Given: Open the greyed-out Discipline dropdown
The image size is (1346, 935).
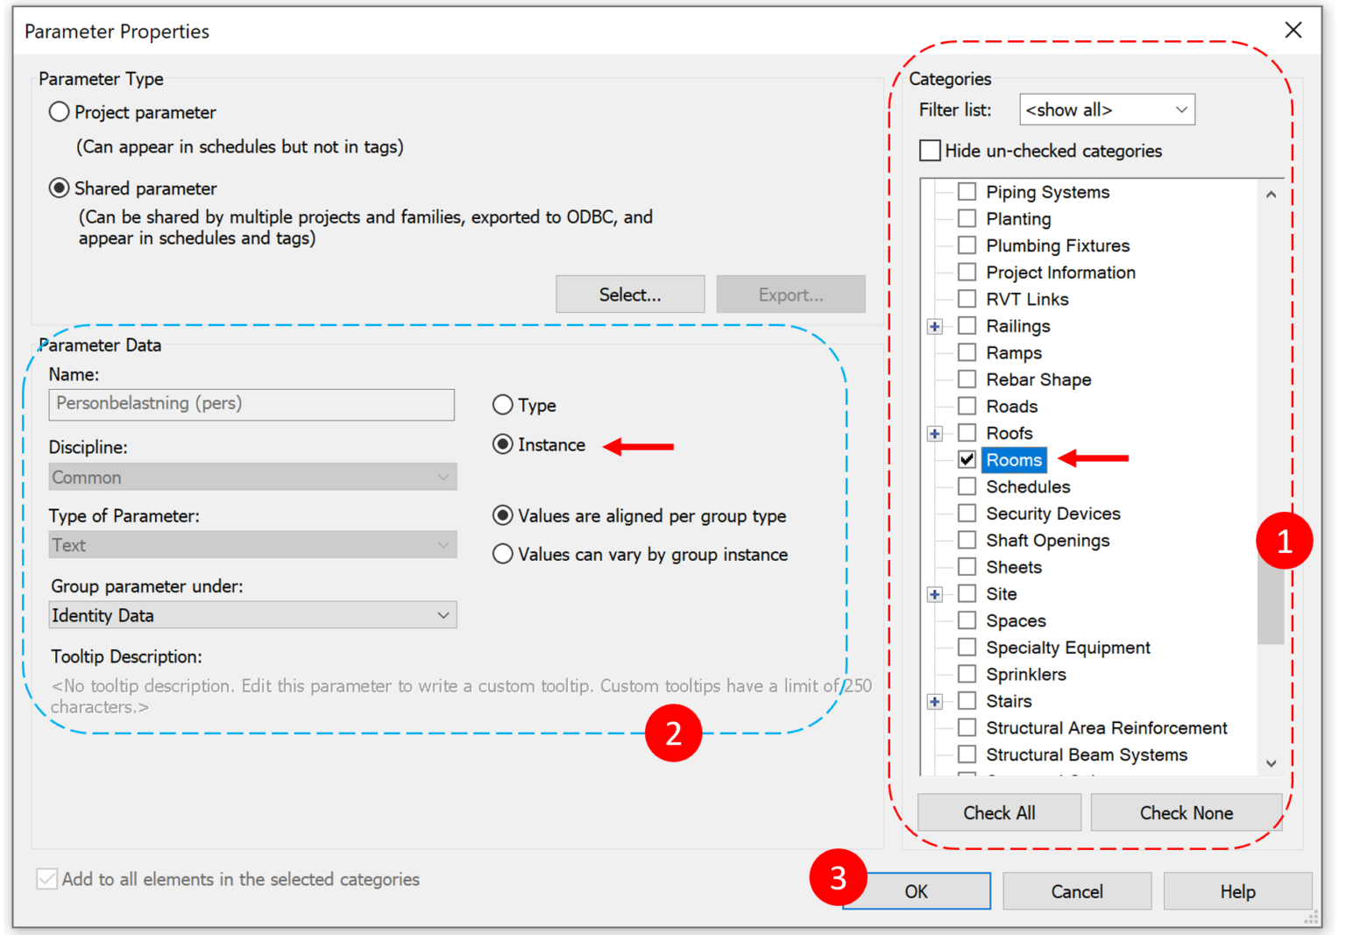Looking at the screenshot, I should pos(252,477).
